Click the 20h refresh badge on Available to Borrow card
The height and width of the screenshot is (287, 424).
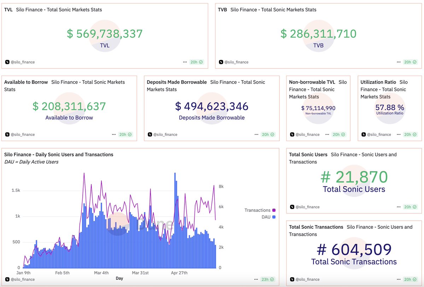tap(125, 134)
